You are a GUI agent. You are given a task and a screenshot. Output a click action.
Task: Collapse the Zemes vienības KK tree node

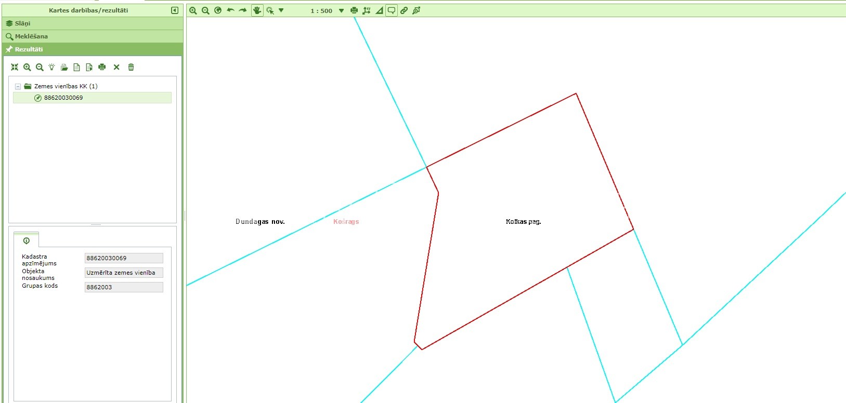coord(18,87)
